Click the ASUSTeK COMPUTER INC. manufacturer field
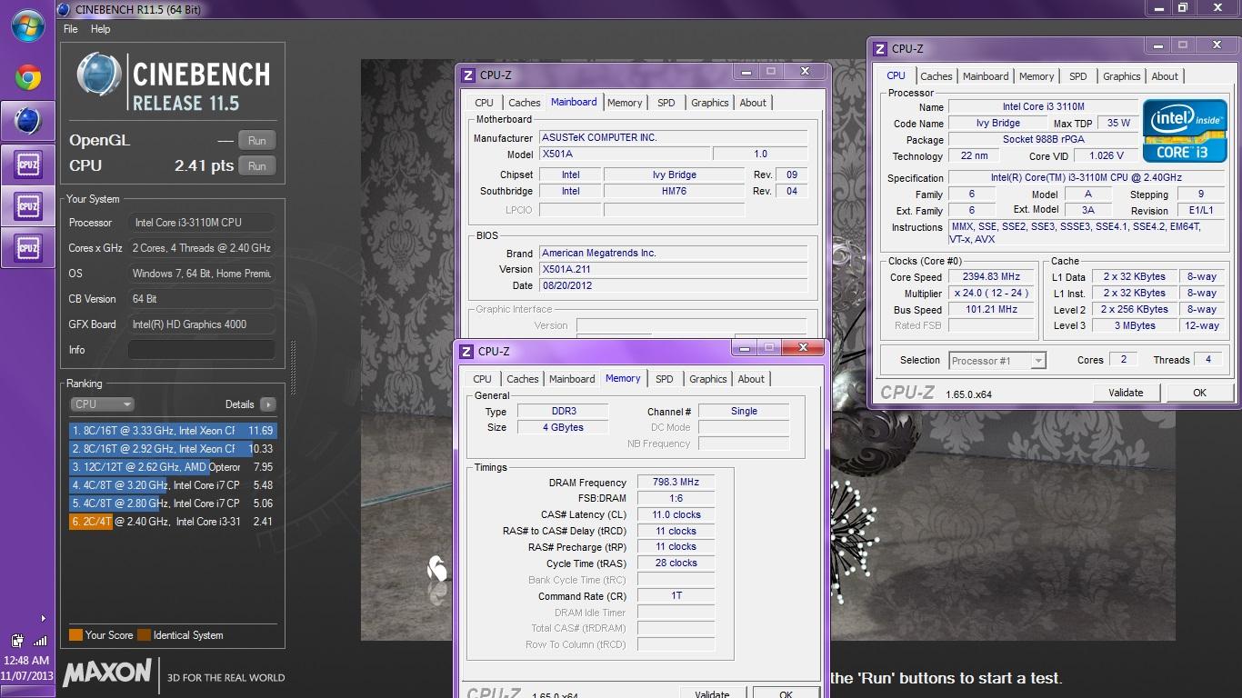Screen dimensions: 1242x698 (x=673, y=137)
